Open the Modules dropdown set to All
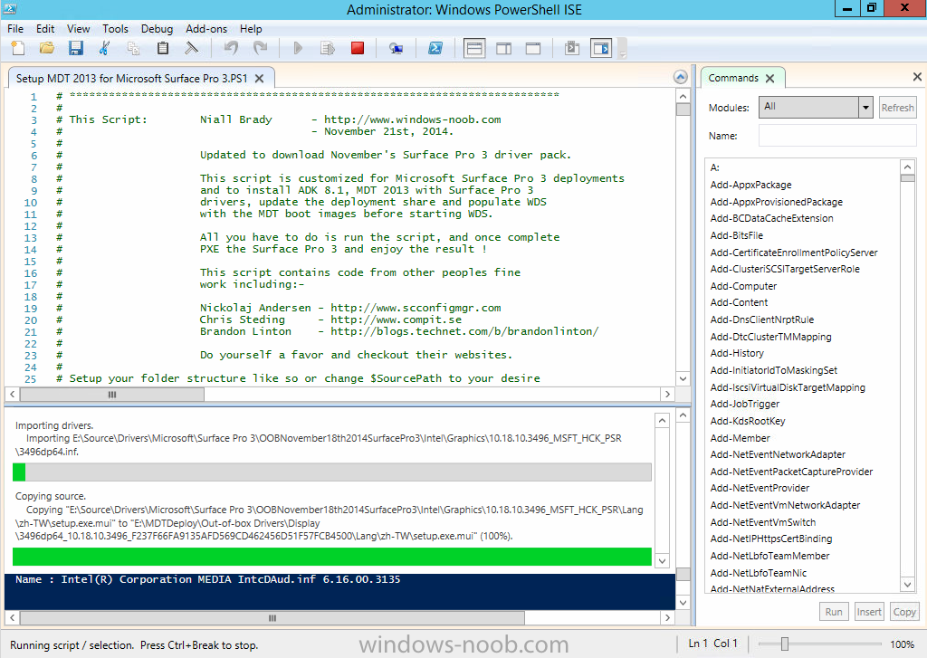Viewport: 927px width, 658px height. pyautogui.click(x=816, y=107)
